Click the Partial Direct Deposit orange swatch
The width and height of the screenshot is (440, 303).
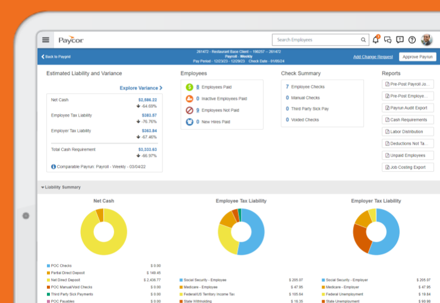tap(48, 273)
